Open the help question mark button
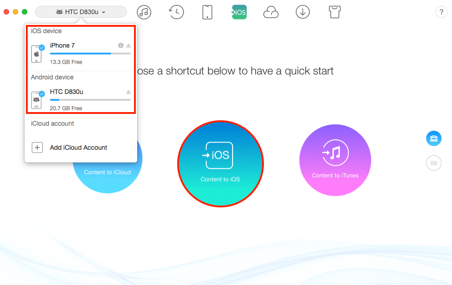The height and width of the screenshot is (285, 452). [442, 12]
